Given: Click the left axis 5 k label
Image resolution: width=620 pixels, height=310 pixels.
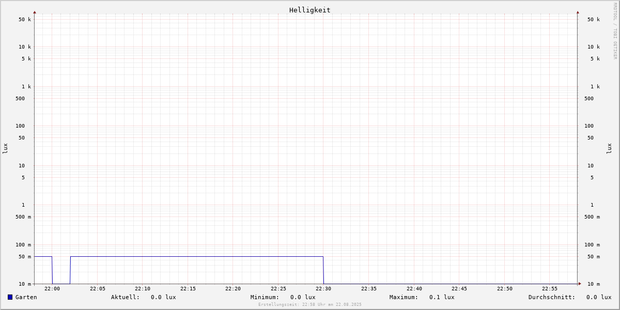Looking at the screenshot, I should pyautogui.click(x=26, y=59).
